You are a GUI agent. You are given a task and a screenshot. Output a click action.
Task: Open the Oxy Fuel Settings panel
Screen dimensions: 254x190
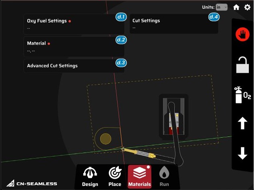[x=74, y=24]
